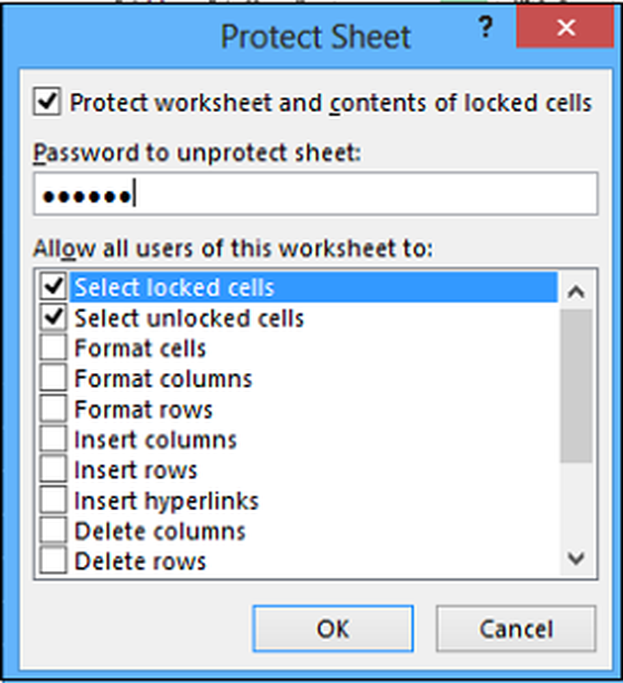Click the list scroll up arrow
623x683 pixels.
point(577,292)
